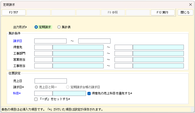
Task: Focus the 請求日 end date field
Action: (x=94, y=41)
